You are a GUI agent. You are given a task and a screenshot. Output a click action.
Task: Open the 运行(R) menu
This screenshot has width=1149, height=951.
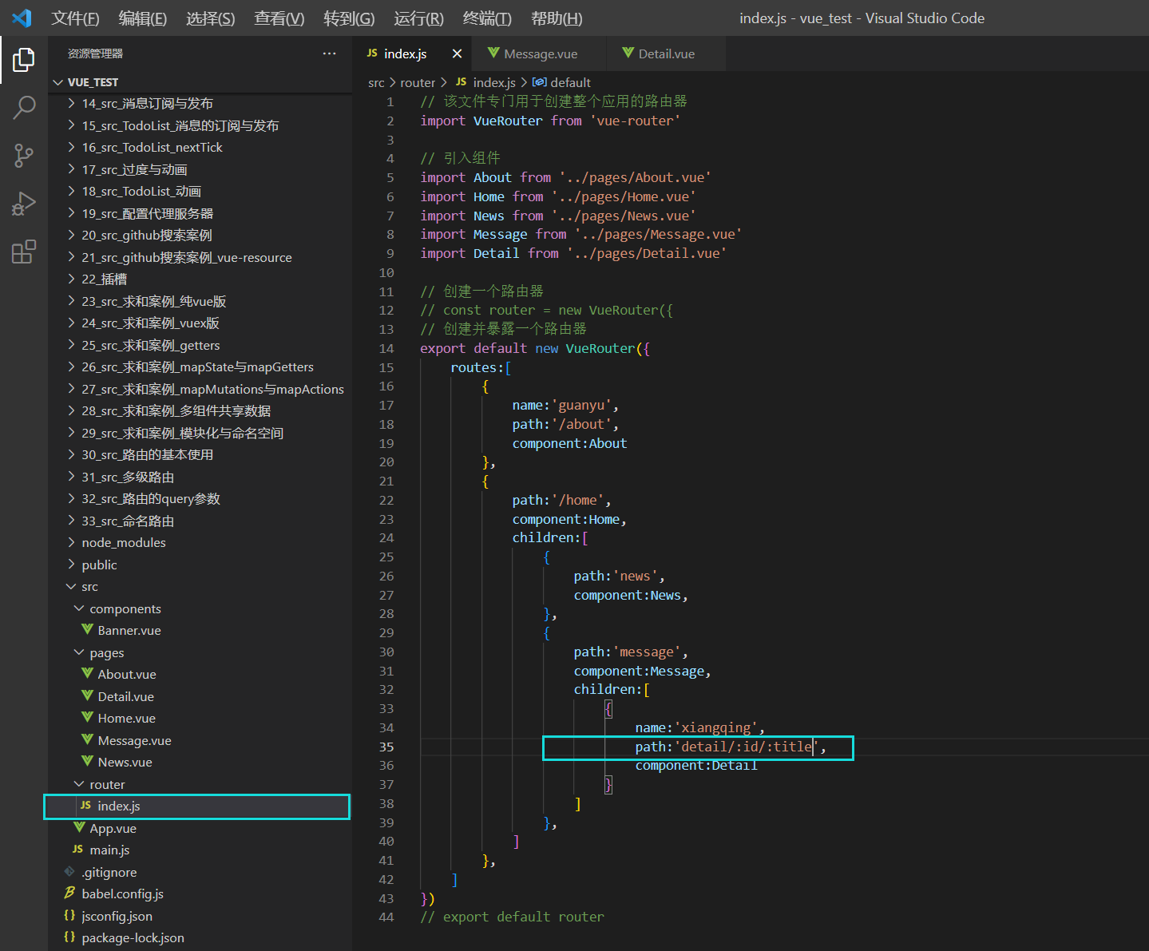click(x=418, y=18)
